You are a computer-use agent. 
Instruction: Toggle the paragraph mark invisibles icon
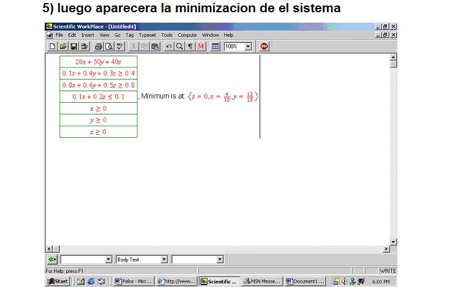(x=190, y=47)
